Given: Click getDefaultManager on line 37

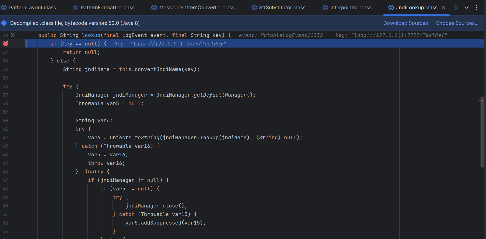Looking at the screenshot, I should [x=220, y=95].
